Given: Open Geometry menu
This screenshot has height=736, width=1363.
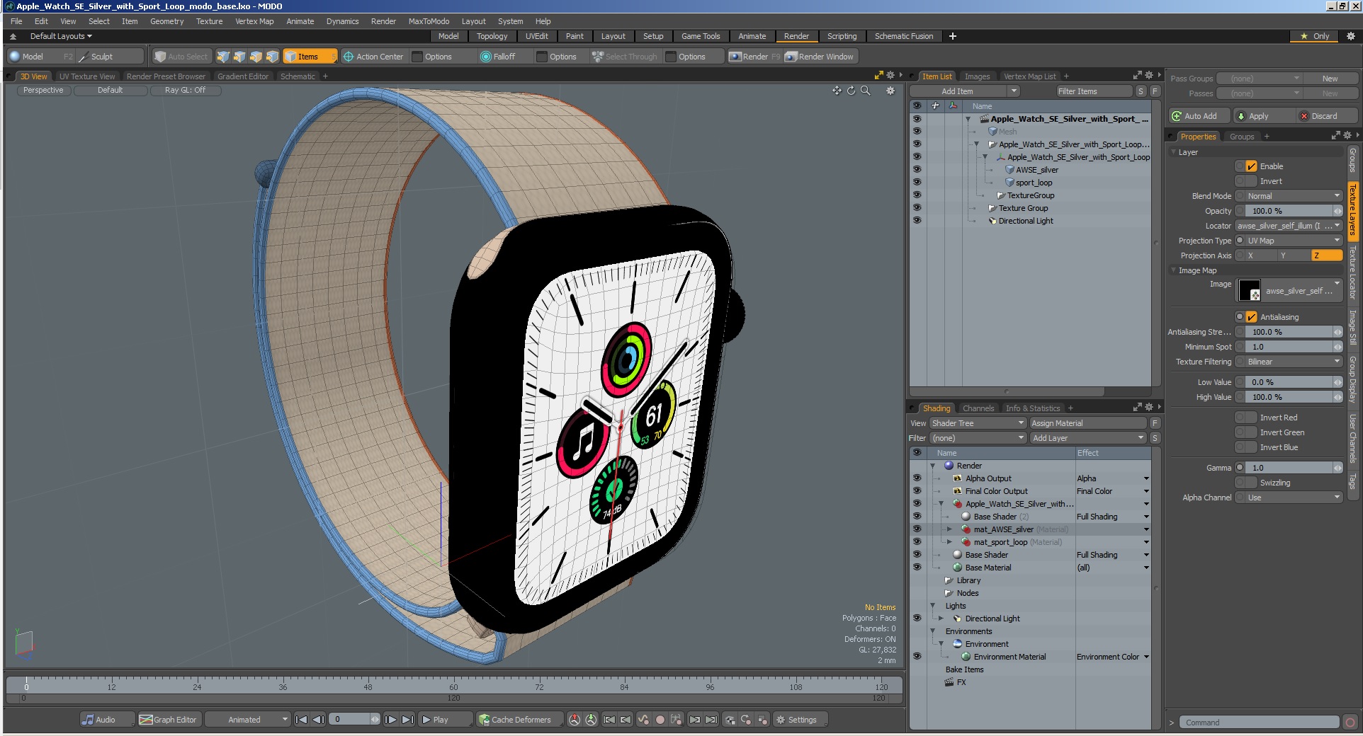Looking at the screenshot, I should [166, 21].
